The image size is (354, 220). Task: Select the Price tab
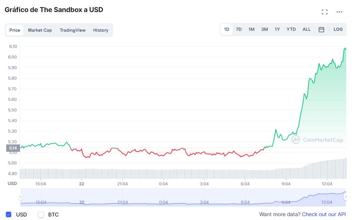(x=15, y=30)
